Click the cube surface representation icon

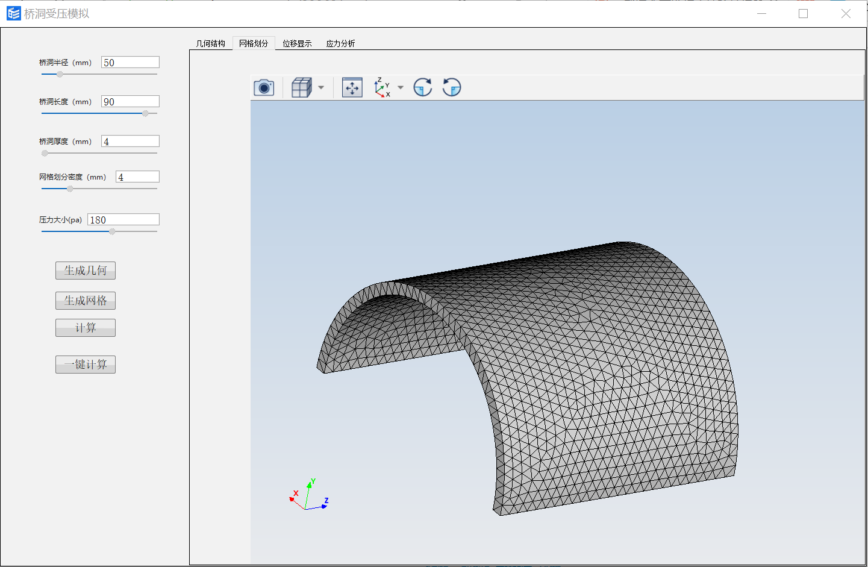click(x=301, y=88)
